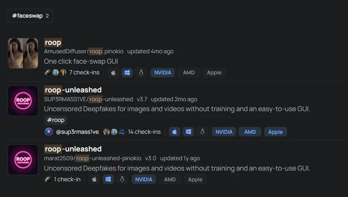Open pink ROOP logo thumbnail for v3.7
Image resolution: width=348 pixels, height=197 pixels.
pyautogui.click(x=23, y=101)
